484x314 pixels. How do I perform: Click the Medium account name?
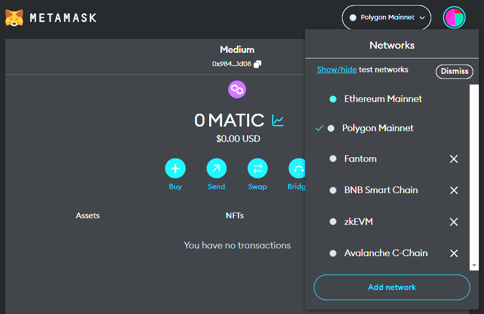pyautogui.click(x=237, y=50)
